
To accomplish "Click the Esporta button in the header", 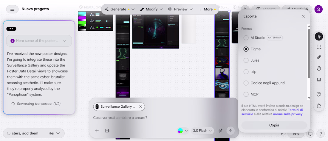I will pyautogui.click(x=266, y=9).
